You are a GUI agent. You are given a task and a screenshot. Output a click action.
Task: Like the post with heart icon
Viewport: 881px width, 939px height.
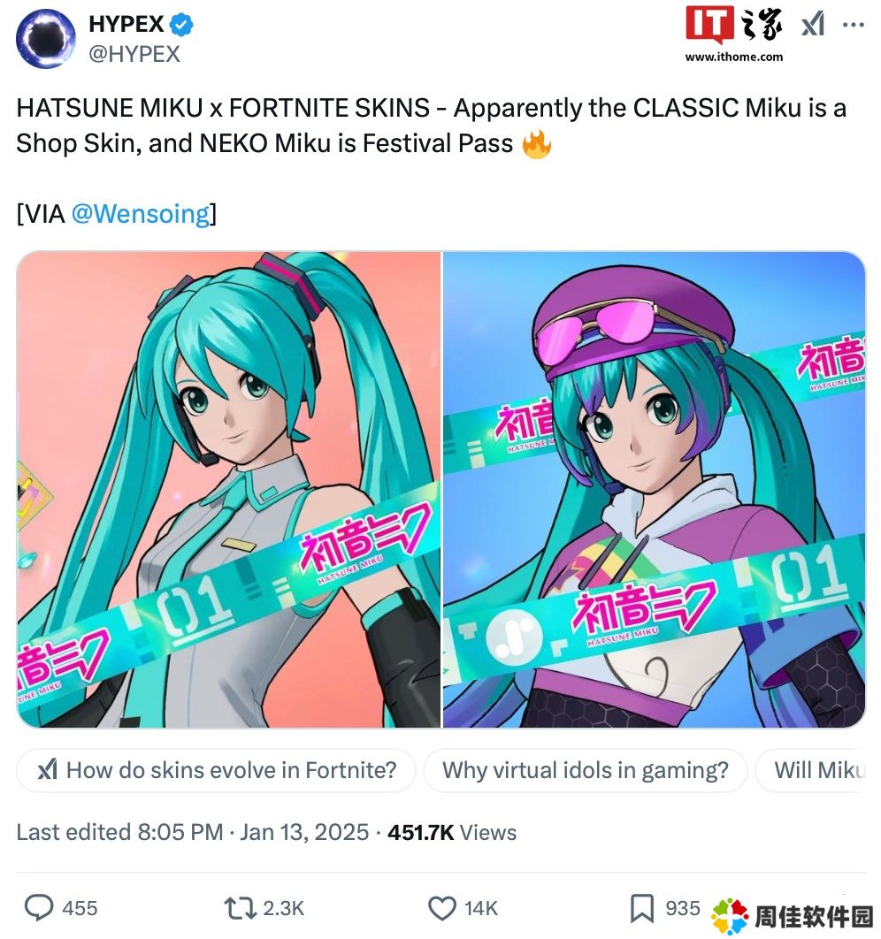pos(442,908)
